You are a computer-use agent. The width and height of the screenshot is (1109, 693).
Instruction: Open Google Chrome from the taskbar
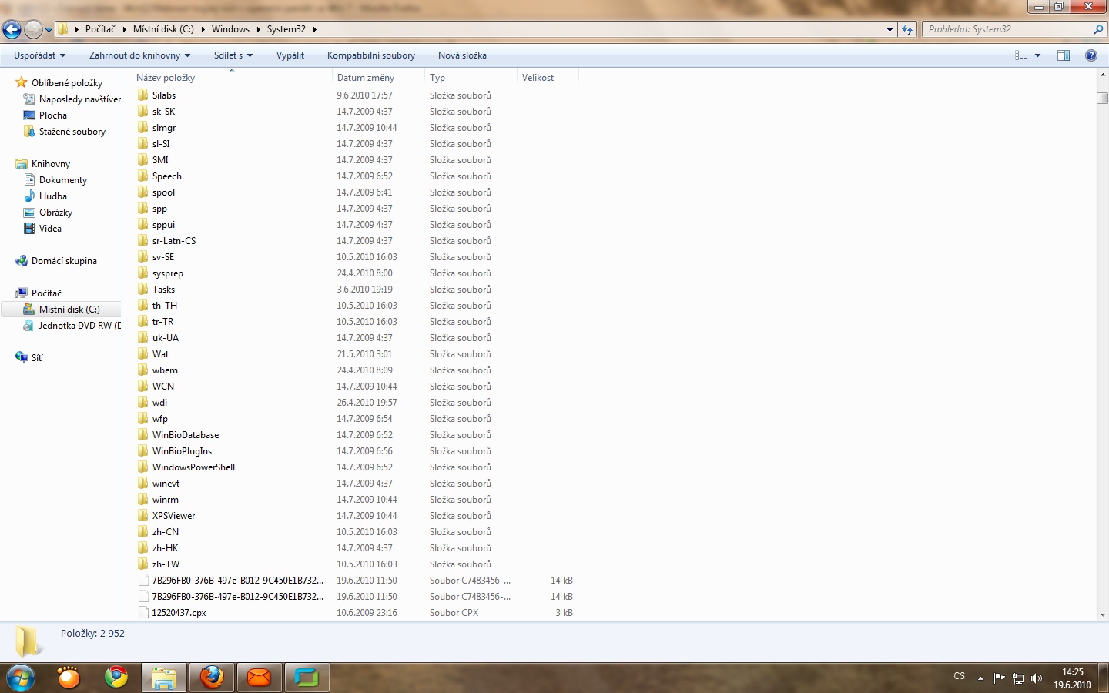[x=116, y=678]
